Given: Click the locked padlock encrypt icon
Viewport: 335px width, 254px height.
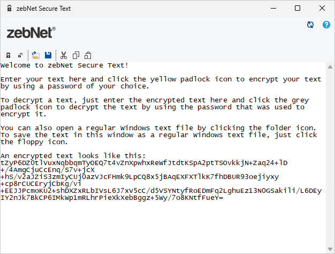Looking at the screenshot, I should [x=9, y=55].
